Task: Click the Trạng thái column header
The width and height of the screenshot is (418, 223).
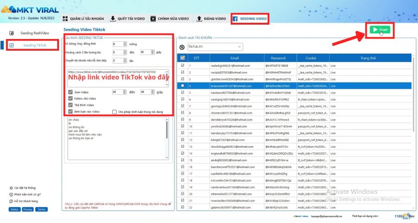Action: click(x=368, y=58)
